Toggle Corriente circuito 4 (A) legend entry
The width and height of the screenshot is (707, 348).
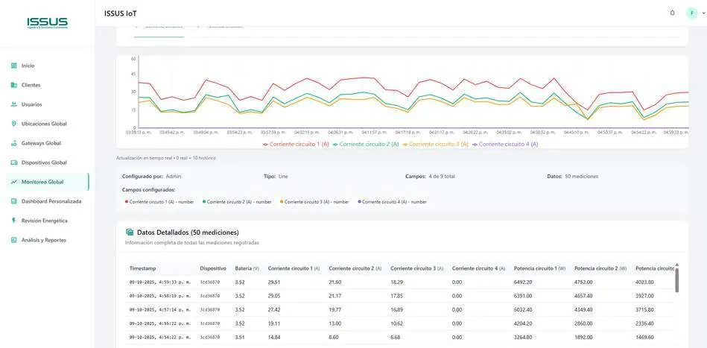coord(505,145)
